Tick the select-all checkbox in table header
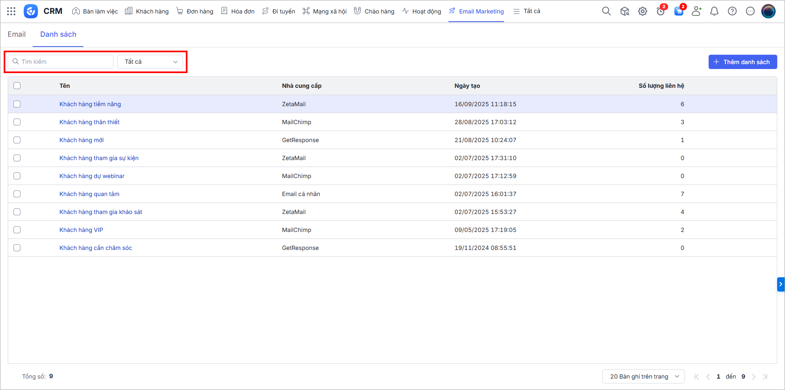 tap(17, 86)
